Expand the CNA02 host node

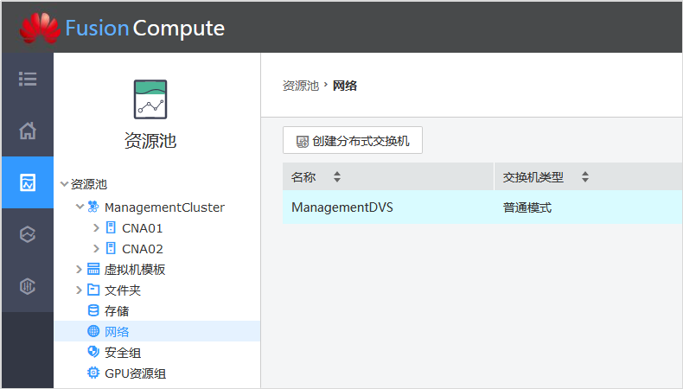point(96,248)
